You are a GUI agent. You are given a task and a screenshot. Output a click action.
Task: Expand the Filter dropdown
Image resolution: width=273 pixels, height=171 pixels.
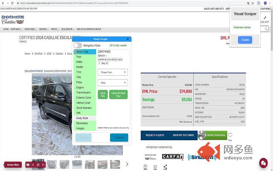point(113,83)
